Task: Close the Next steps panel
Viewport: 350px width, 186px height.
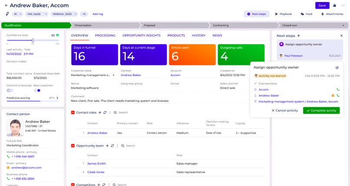Action: click(x=341, y=36)
